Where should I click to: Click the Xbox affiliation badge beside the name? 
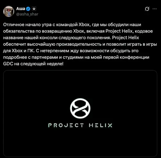[x=34, y=9]
